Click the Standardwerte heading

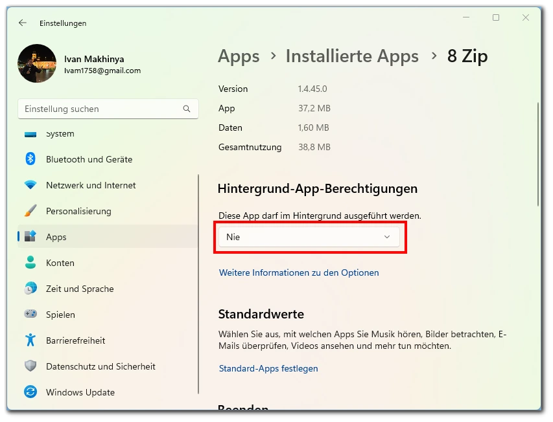tap(261, 314)
